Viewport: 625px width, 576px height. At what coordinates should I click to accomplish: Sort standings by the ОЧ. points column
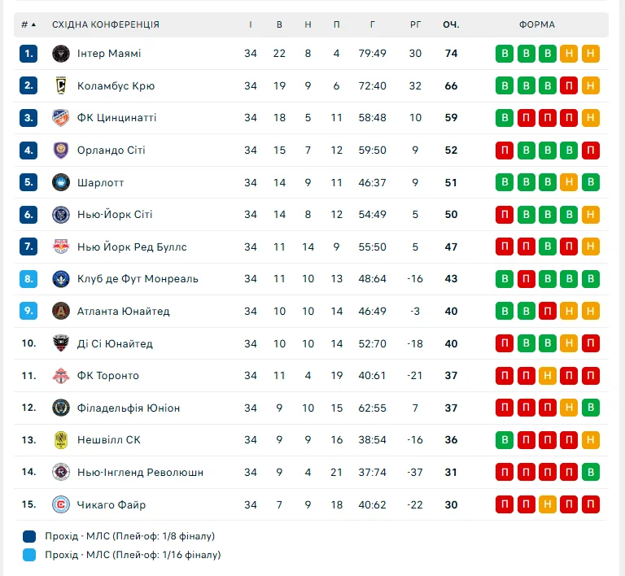[451, 24]
